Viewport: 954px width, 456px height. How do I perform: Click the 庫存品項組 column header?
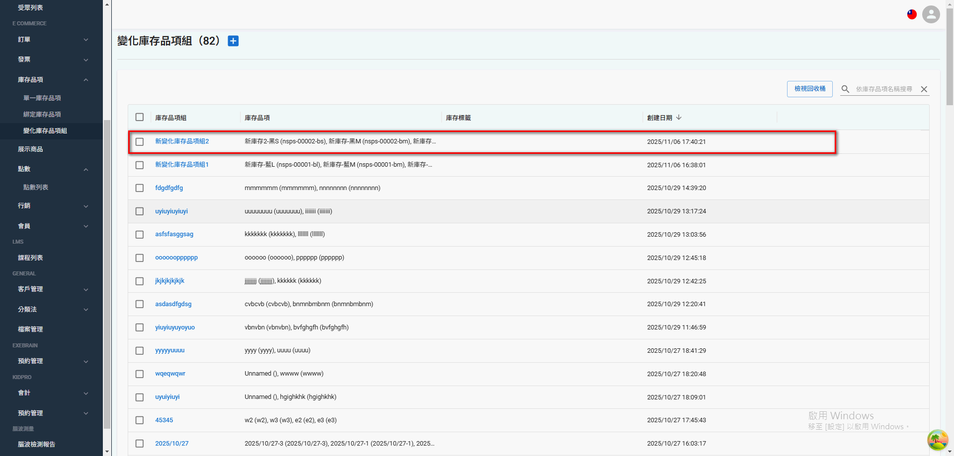[171, 118]
